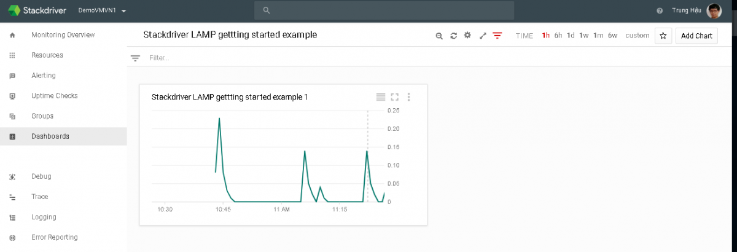737x252 pixels.
Task: Click the Stackdriver logo link
Action: (37, 10)
